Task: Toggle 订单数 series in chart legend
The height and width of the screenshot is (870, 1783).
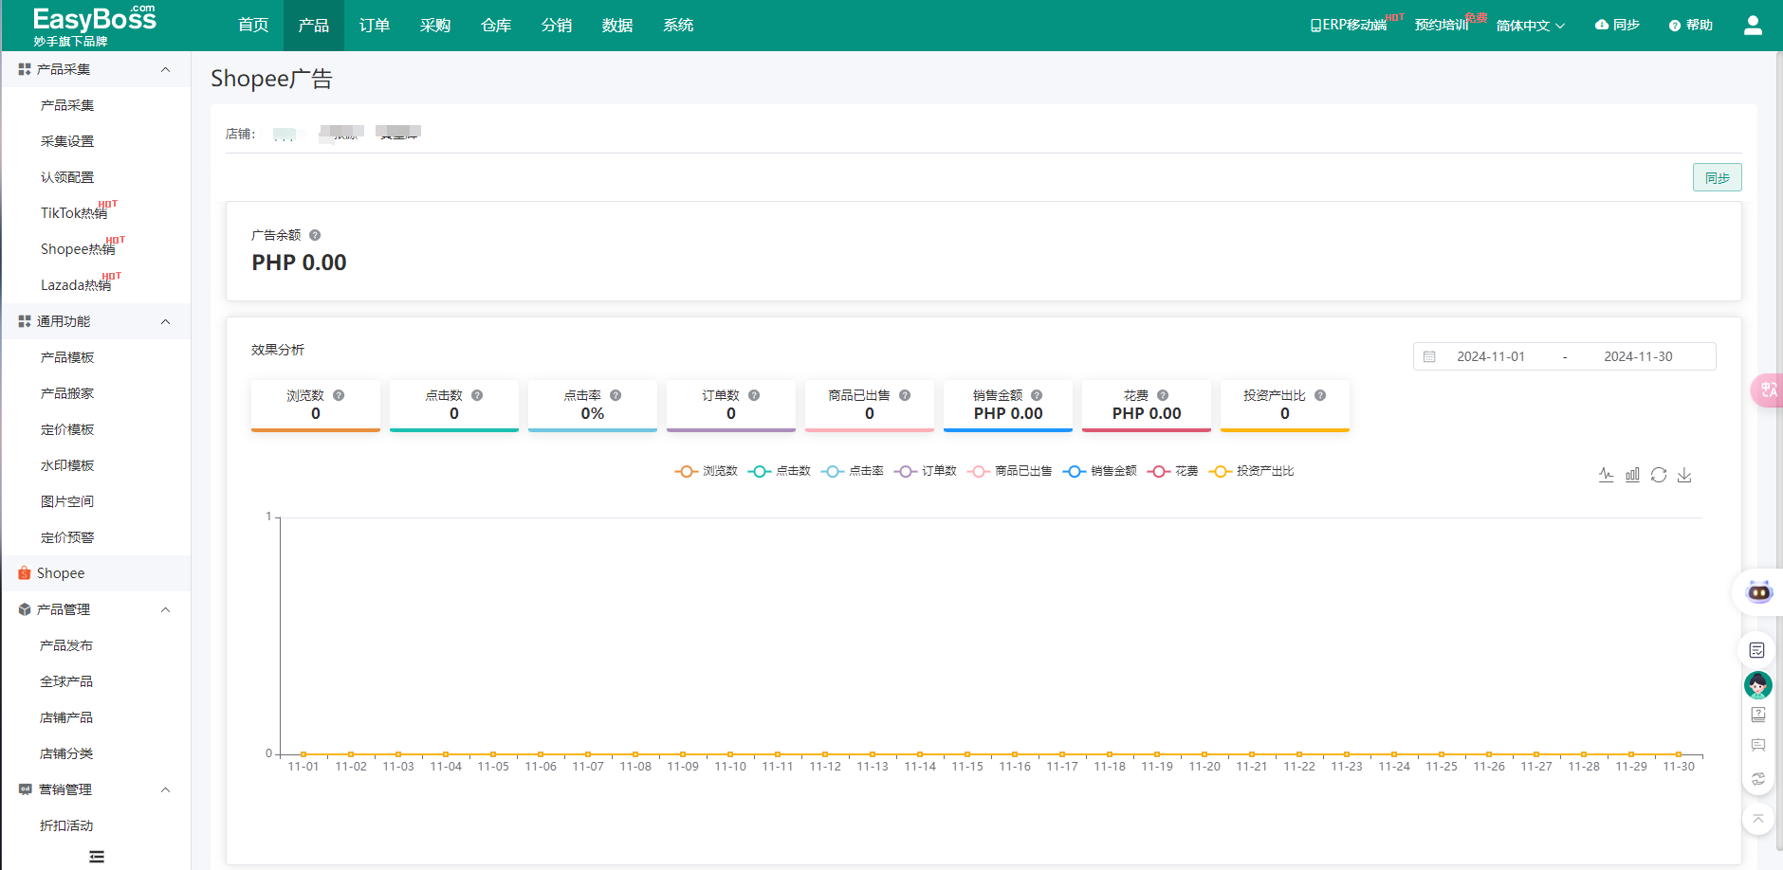Action: (x=925, y=471)
